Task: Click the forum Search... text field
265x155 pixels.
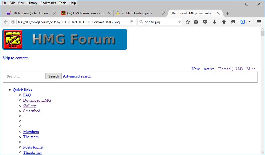Action: click(25, 76)
